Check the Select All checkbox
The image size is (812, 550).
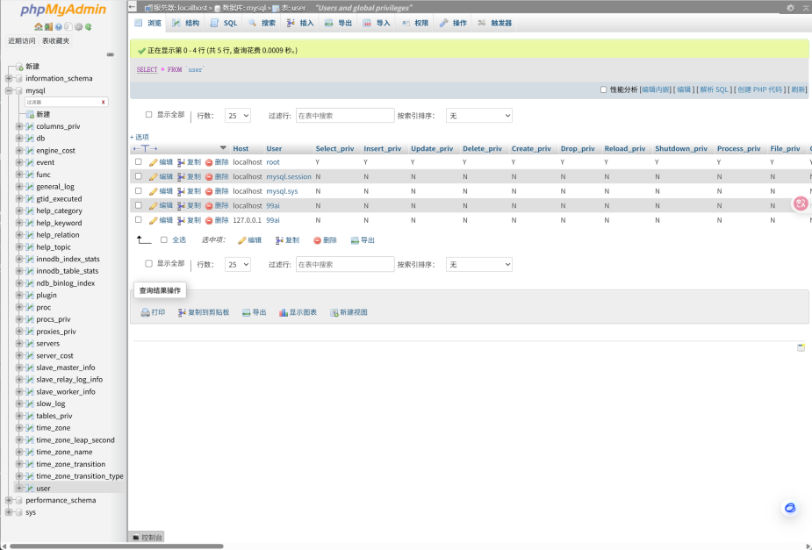(163, 240)
